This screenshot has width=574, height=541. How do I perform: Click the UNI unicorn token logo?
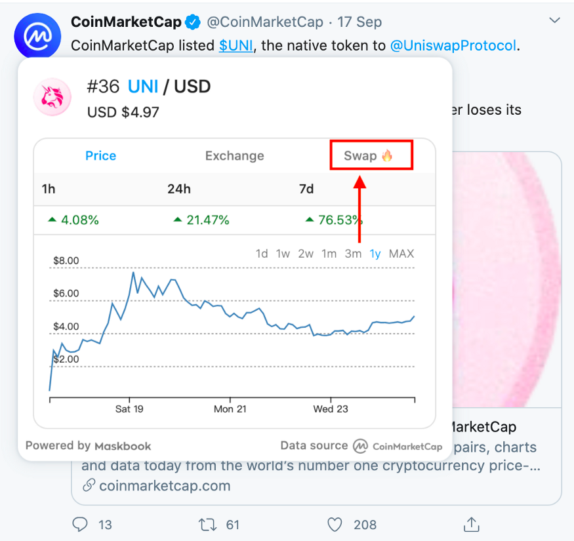[x=52, y=97]
